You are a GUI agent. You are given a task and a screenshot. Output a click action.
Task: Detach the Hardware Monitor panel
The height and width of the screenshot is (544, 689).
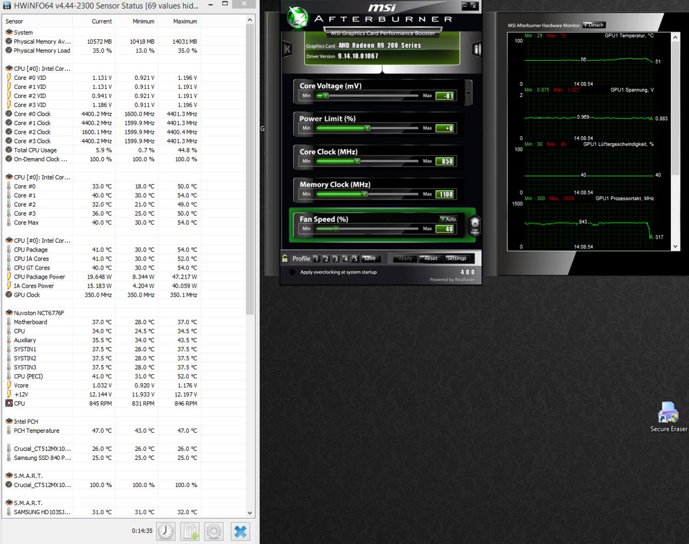(x=594, y=25)
